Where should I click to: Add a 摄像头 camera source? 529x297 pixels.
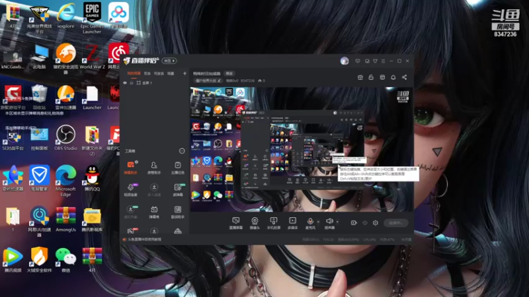point(255,222)
